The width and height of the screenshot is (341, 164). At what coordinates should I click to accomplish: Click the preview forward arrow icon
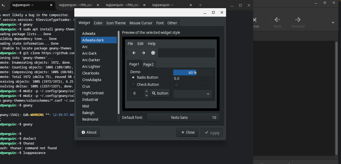(144, 53)
